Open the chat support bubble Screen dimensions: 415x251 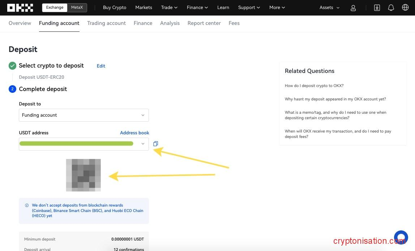(401, 238)
